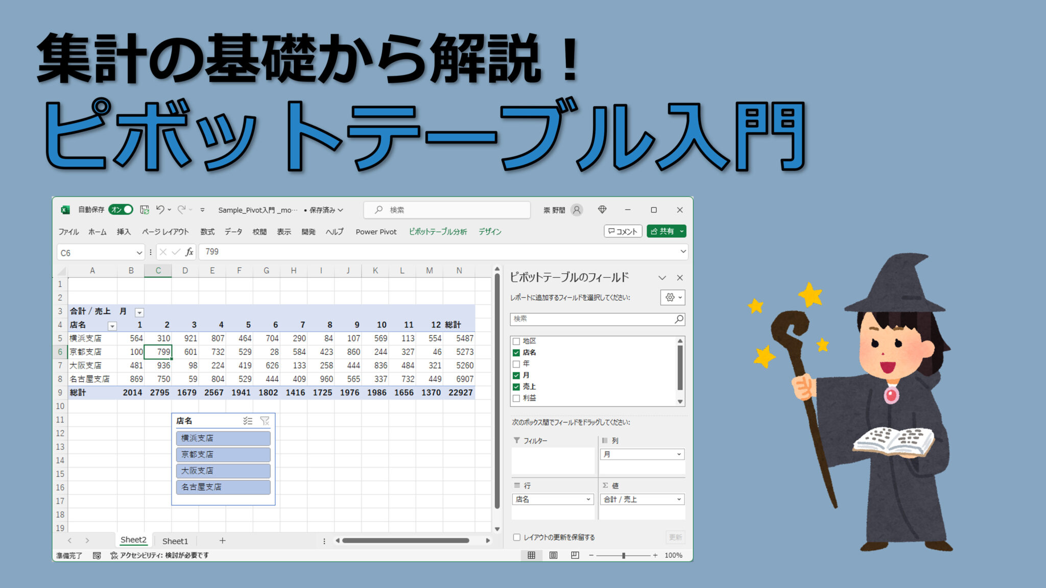
Task: Click the horizontal scrollbar thumb
Action: coord(406,541)
